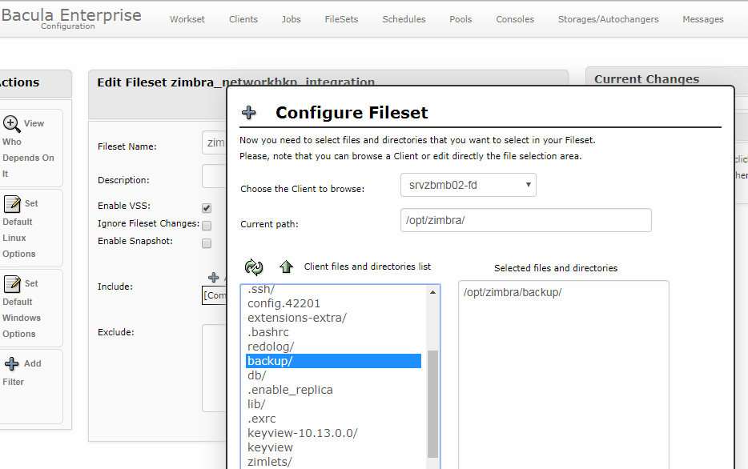
Task: Select .enable_replica file
Action: coord(333,390)
